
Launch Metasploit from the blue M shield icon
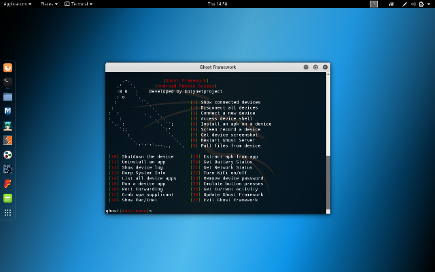coord(7,111)
